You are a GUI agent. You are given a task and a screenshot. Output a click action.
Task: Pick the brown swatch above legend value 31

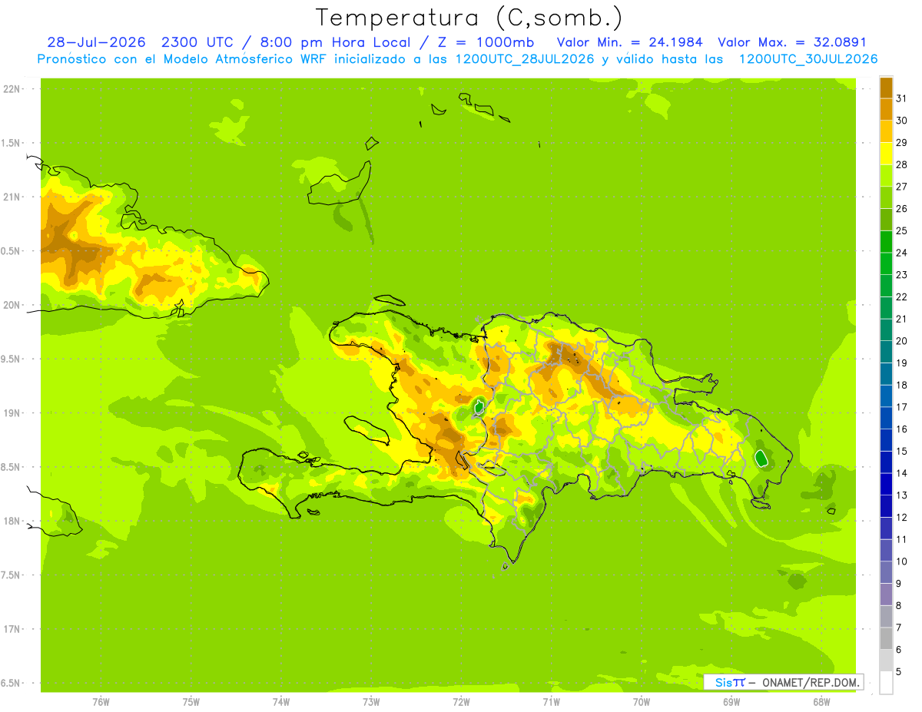(x=886, y=88)
